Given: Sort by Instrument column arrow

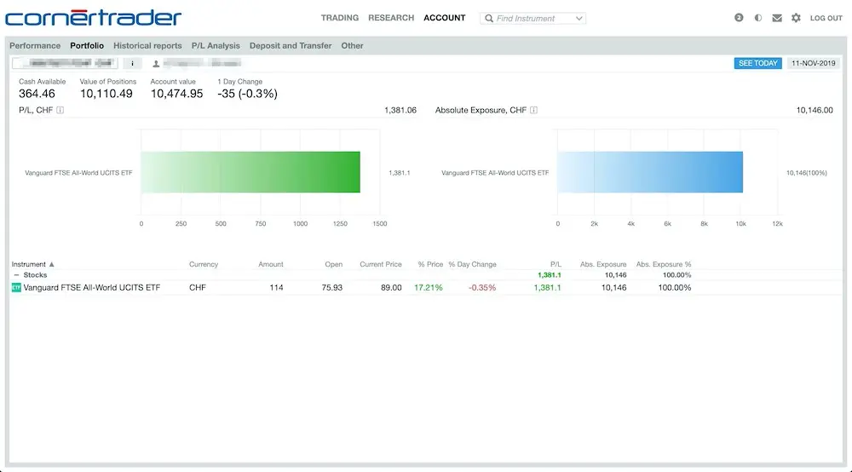Looking at the screenshot, I should (52, 264).
